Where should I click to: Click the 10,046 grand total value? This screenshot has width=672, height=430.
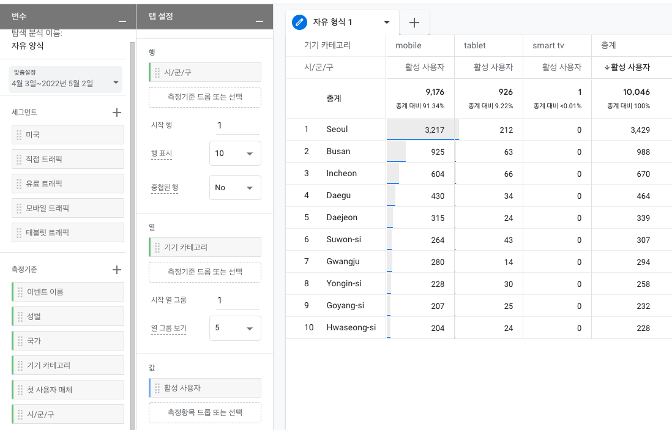637,92
